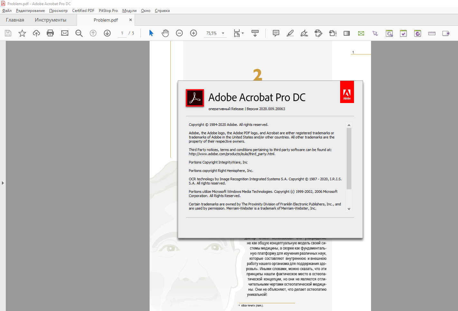Click the version text 2020.009.20063
This screenshot has width=458, height=311.
tap(272, 109)
